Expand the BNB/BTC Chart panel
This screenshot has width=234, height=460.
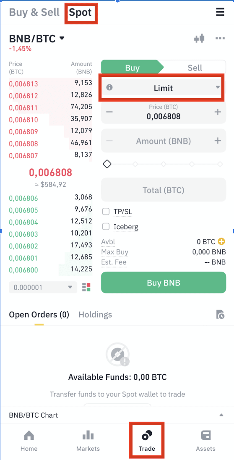pos(117,415)
